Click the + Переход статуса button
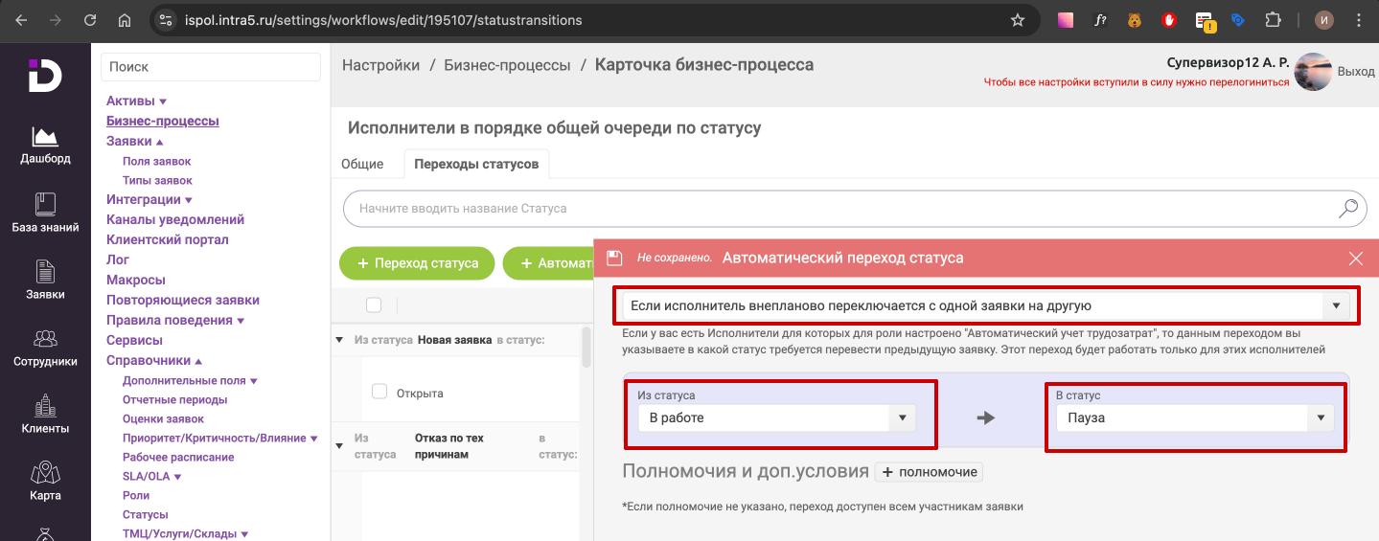Viewport: 1379px width, 541px height. pos(417,263)
